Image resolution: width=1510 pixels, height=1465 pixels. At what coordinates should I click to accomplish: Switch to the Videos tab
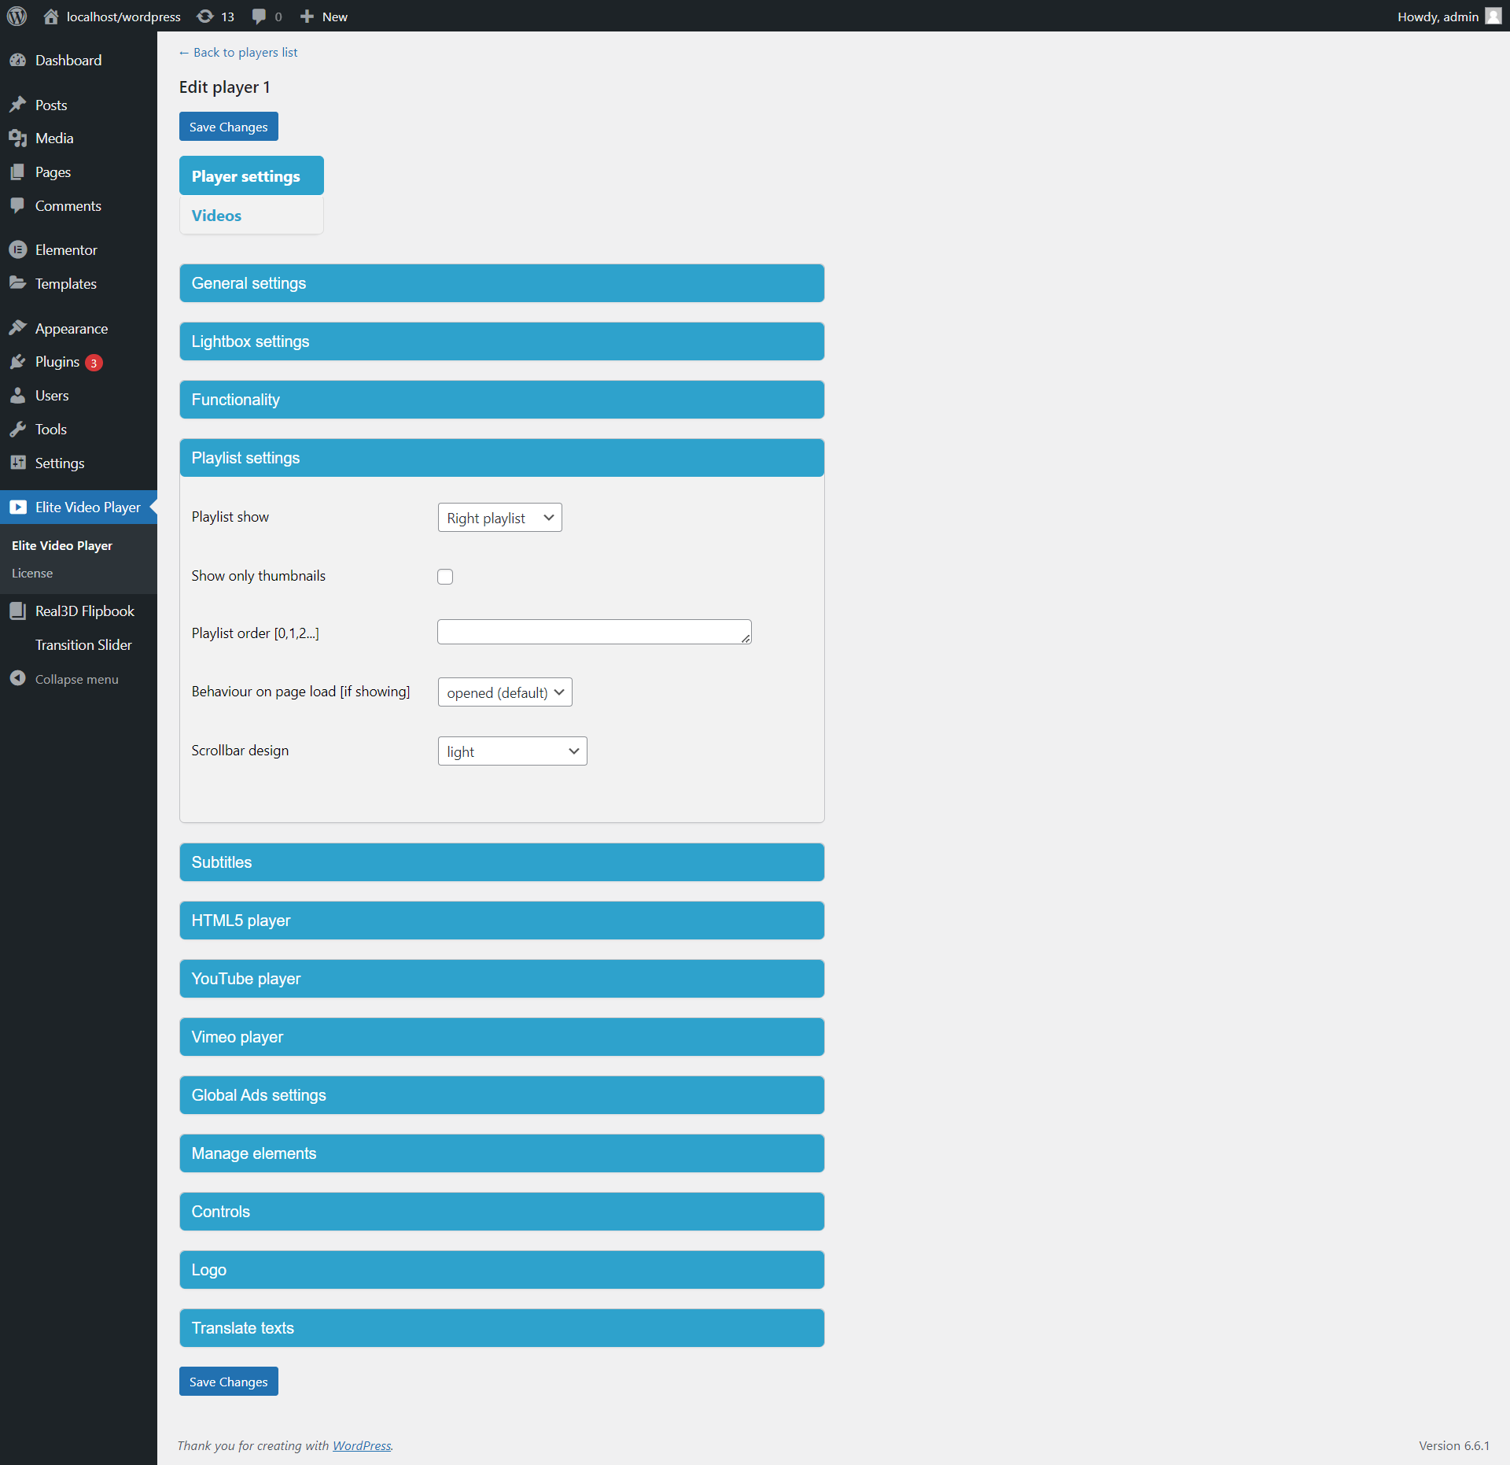coord(216,216)
